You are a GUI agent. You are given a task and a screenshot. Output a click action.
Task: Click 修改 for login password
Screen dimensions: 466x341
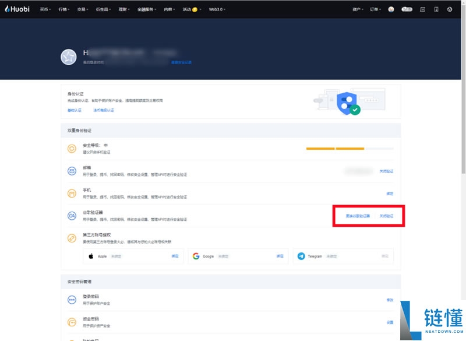(x=390, y=300)
